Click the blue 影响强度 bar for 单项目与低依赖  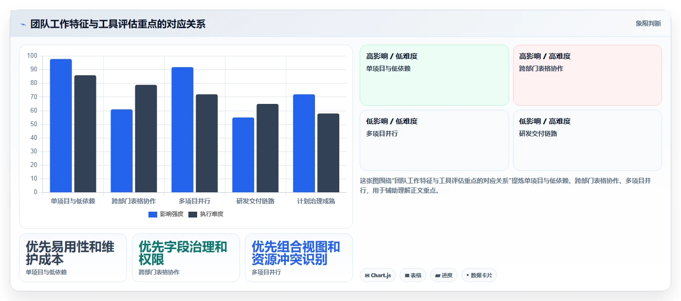pyautogui.click(x=61, y=126)
